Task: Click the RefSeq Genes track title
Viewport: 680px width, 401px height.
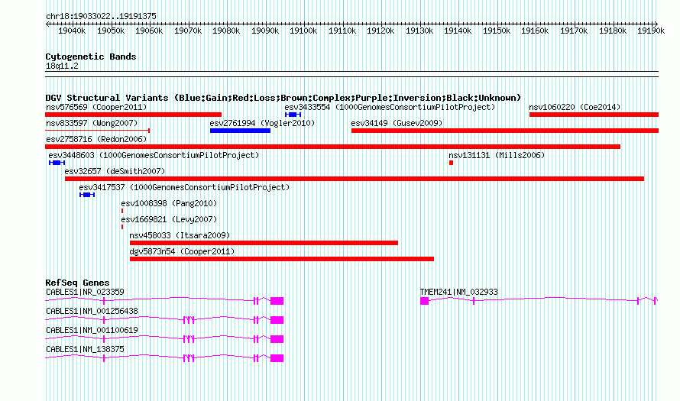Action: coord(77,283)
